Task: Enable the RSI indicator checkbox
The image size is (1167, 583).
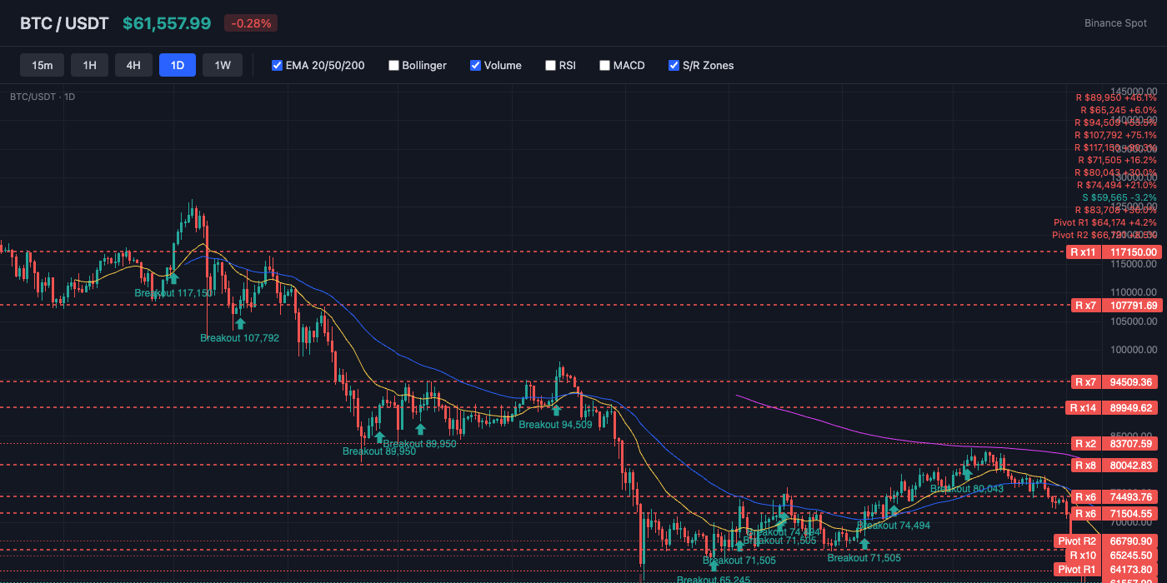Action: pos(550,65)
